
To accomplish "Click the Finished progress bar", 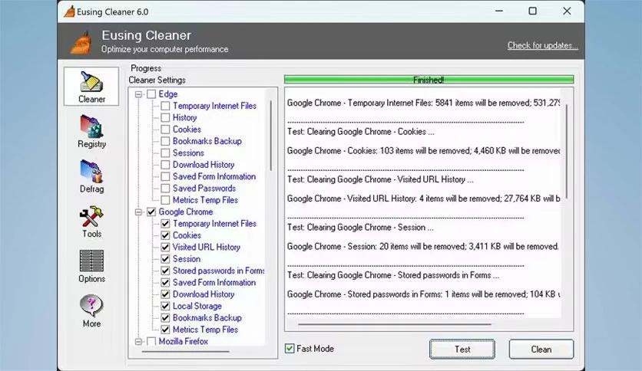I will point(429,80).
